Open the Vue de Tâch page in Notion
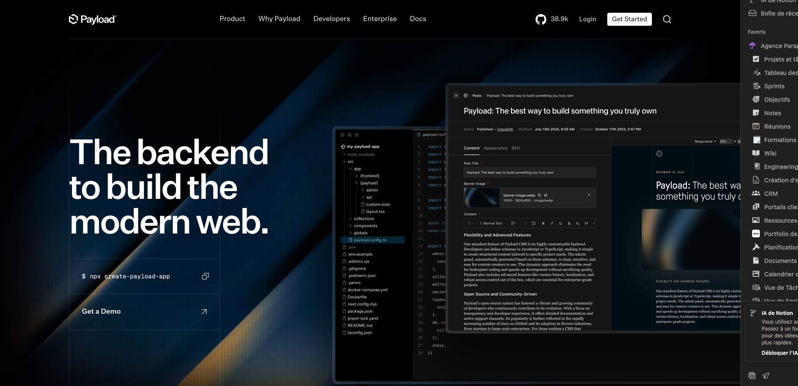This screenshot has height=386, width=798. coord(775,287)
